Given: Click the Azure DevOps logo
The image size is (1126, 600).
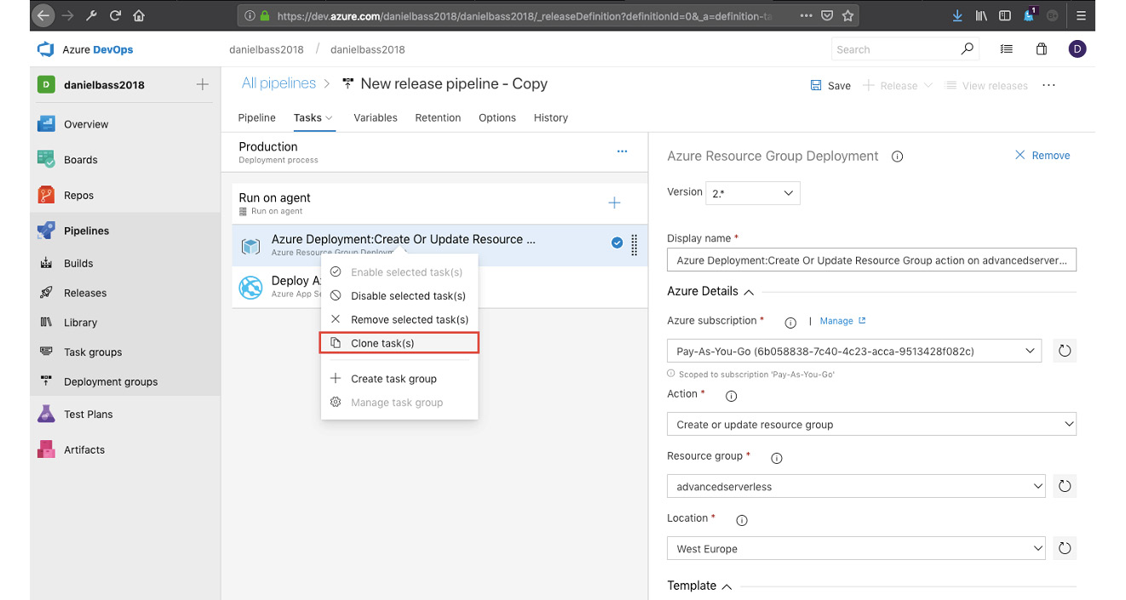Looking at the screenshot, I should click(45, 50).
